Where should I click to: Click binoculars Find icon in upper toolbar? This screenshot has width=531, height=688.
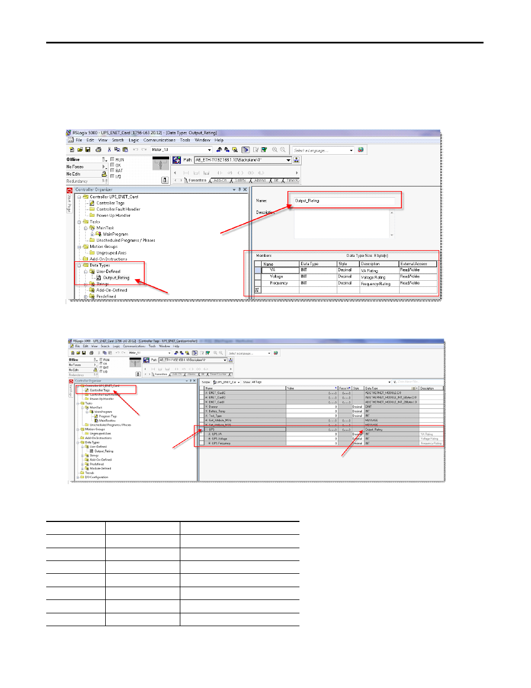(x=219, y=149)
